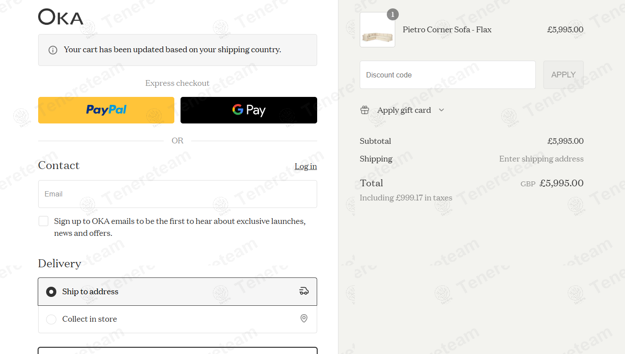Click the gift card icon

pos(365,110)
